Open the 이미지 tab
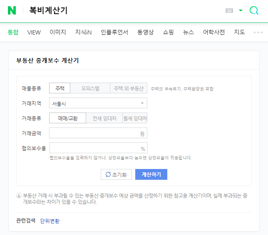Screen dimensions: 268x235 (x=58, y=32)
